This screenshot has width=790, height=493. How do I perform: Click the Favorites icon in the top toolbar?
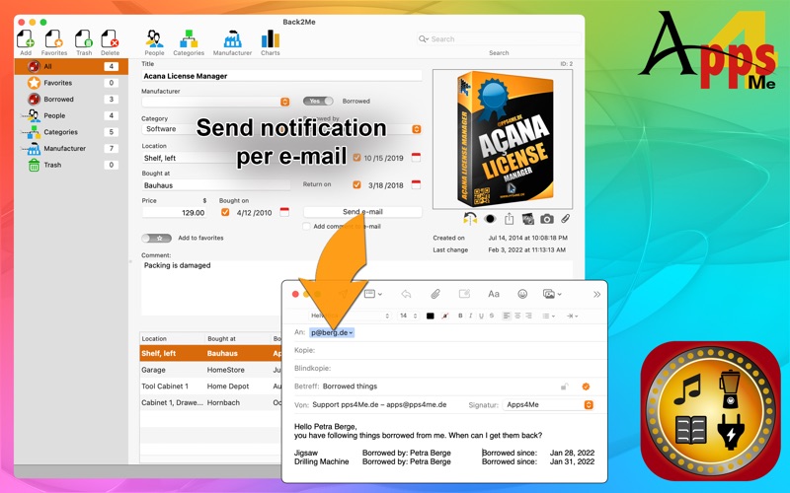pyautogui.click(x=54, y=39)
